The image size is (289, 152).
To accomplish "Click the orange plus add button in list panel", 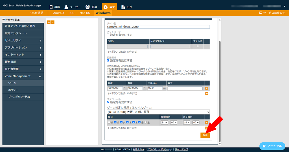I will pyautogui.click(x=49, y=22).
